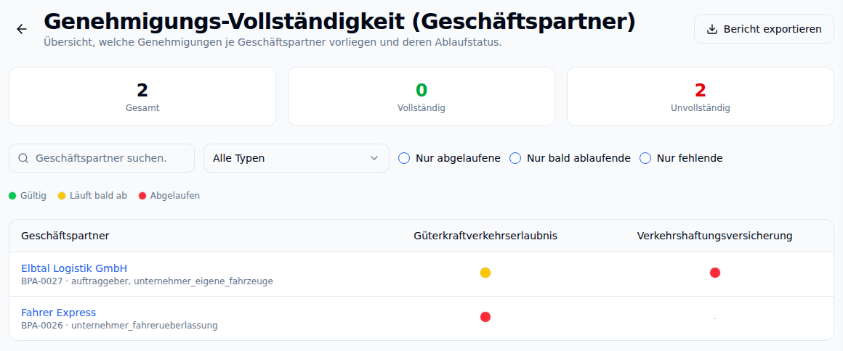
Task: Enable the Nur abgelaufene filter
Action: [404, 158]
